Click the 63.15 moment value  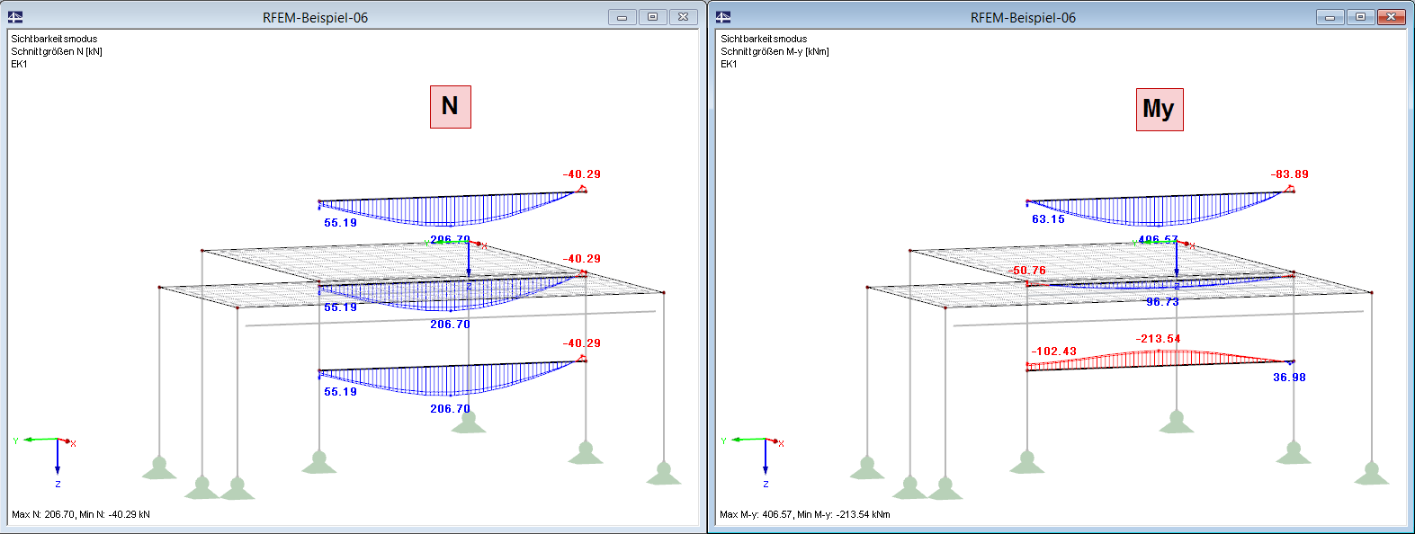(1048, 219)
